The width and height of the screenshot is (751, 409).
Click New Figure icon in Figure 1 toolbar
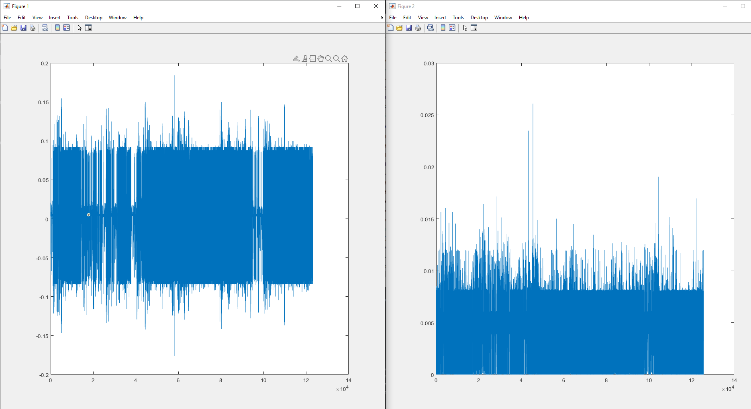tap(5, 28)
